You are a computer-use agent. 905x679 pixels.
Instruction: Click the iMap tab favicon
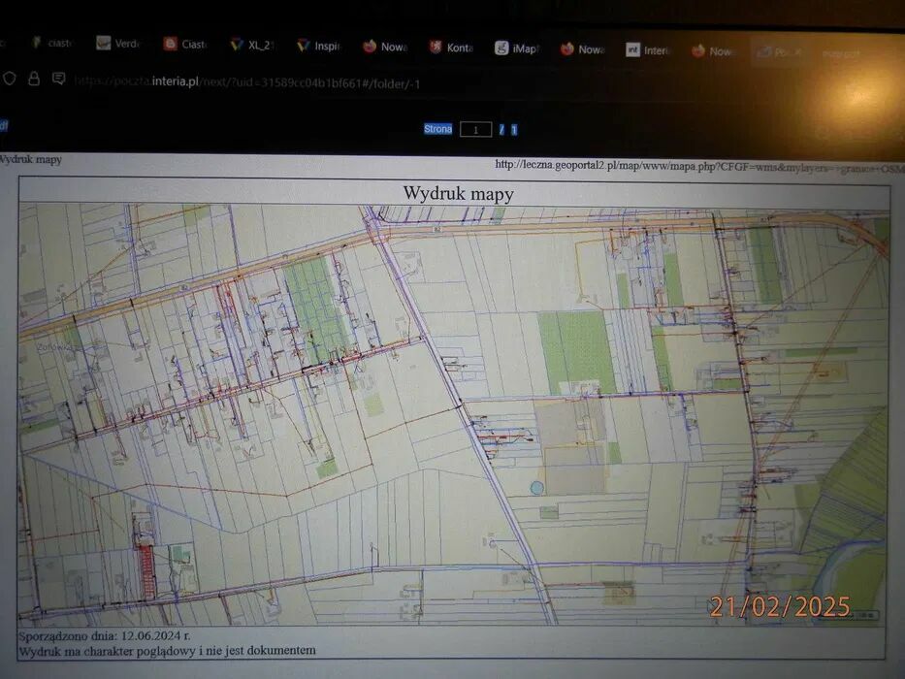[501, 48]
